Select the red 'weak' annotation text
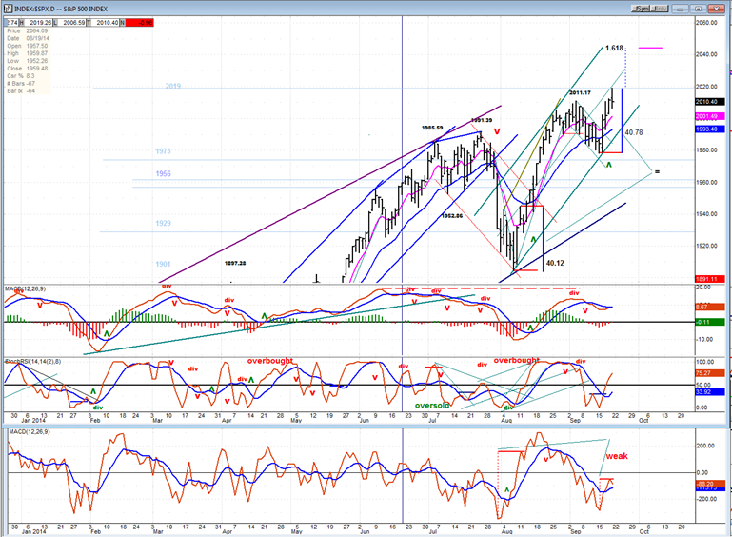The width and height of the screenshot is (732, 537). click(617, 456)
